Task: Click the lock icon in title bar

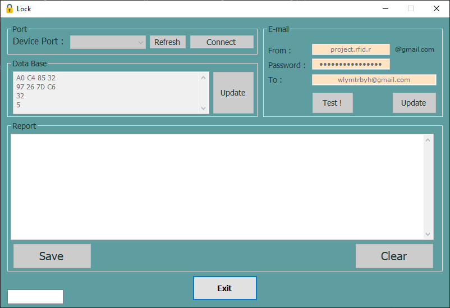Action: [9, 8]
